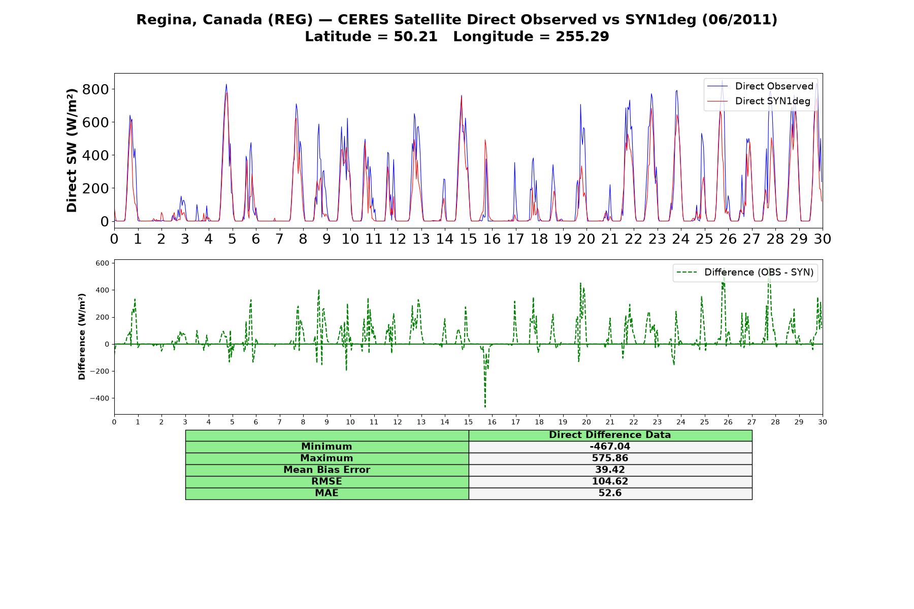Select the green dashed legend line sample
The image size is (914, 609).
click(x=688, y=273)
